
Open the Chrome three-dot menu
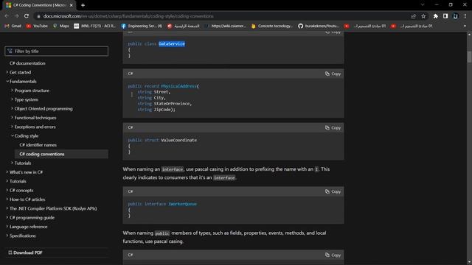[x=465, y=16]
